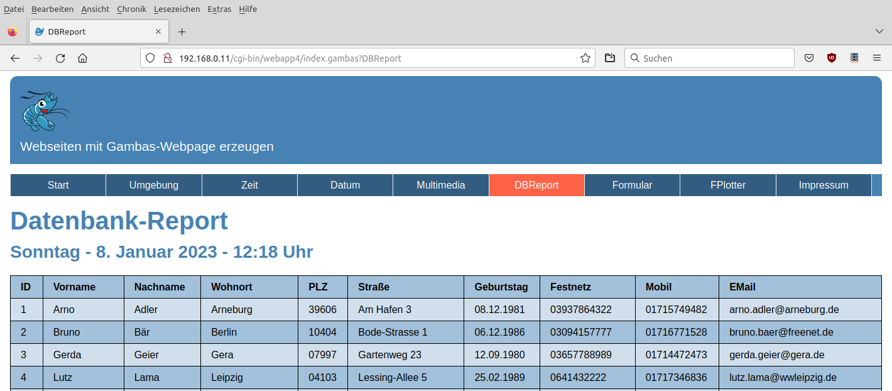892x391 pixels.
Task: Expand the list all tabs chevron
Action: pyautogui.click(x=879, y=31)
